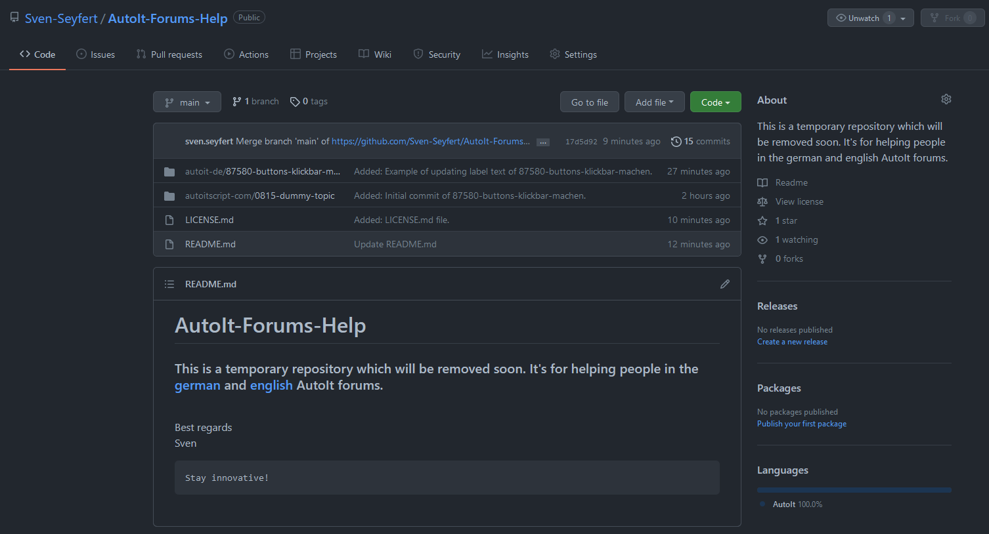Open the main branch dropdown
Screen dimensions: 989x534
tap(187, 102)
